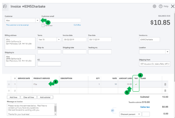Toggle the tax checkmark for the Clip line
The image size is (175, 118).
point(136,84)
